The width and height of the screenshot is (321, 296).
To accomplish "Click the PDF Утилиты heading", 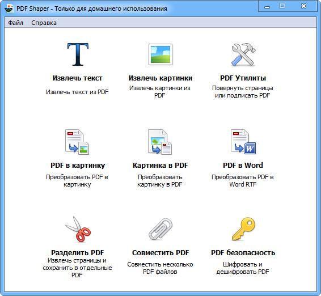I will click(243, 78).
